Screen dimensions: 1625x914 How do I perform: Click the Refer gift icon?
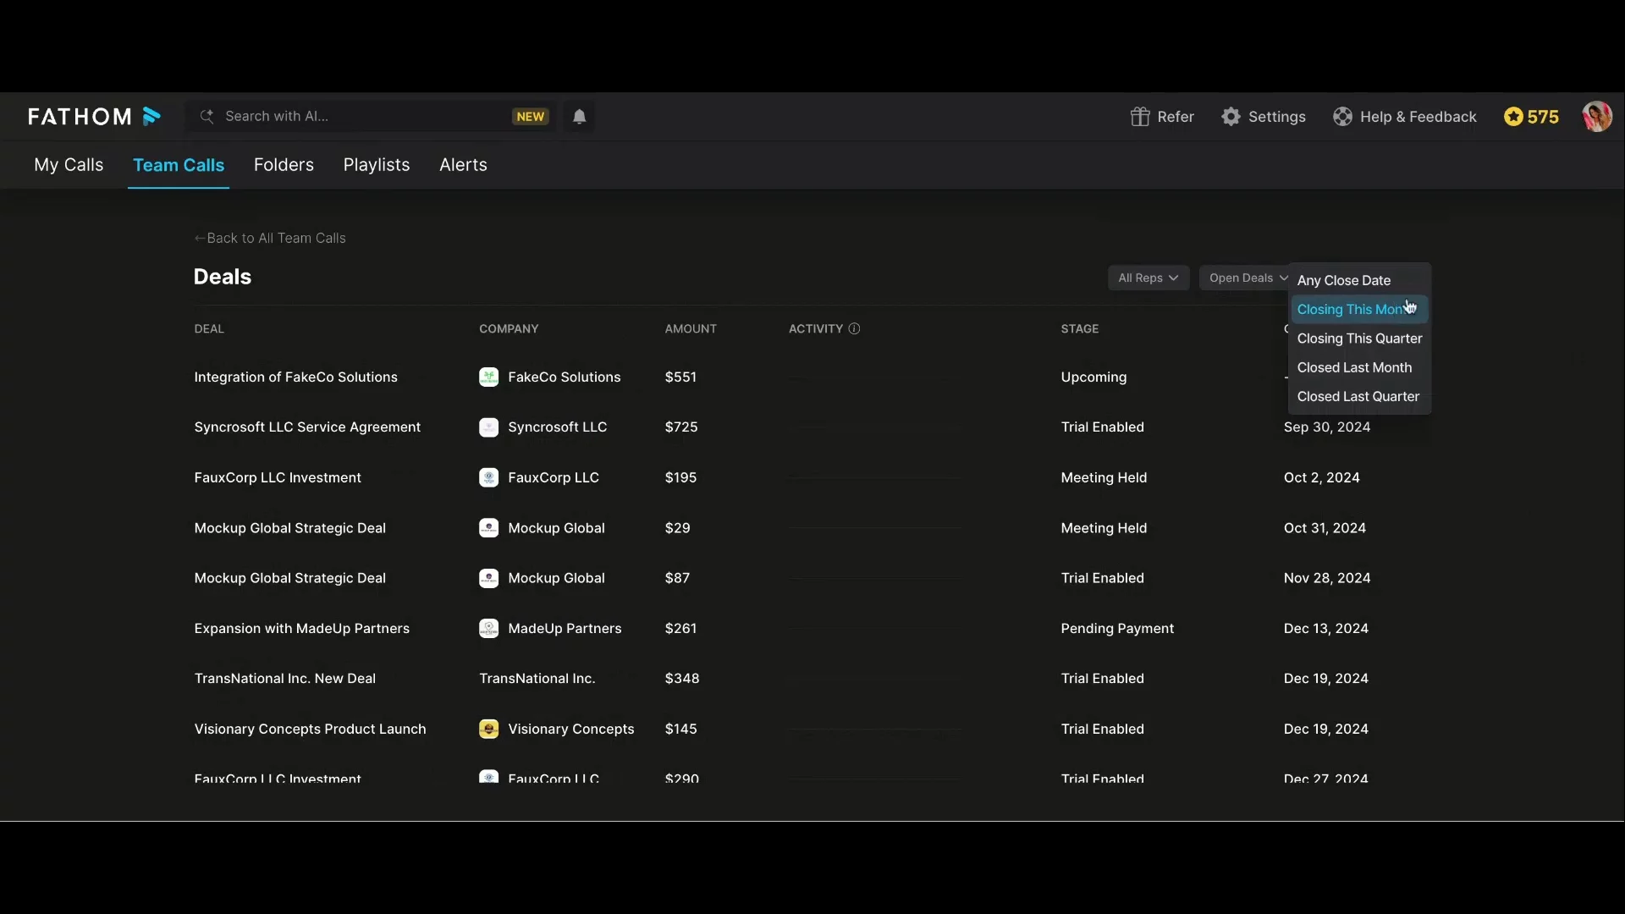pyautogui.click(x=1140, y=117)
